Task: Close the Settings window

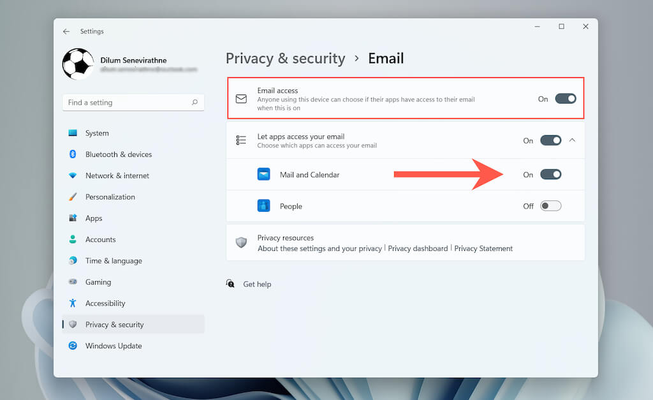Action: (x=585, y=26)
